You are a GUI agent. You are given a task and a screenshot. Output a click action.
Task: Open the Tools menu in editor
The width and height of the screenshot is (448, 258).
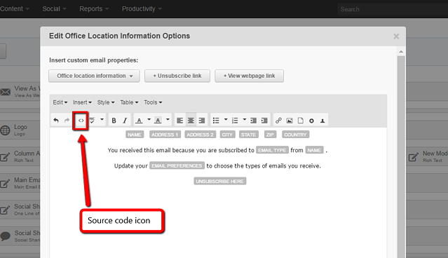coord(153,102)
